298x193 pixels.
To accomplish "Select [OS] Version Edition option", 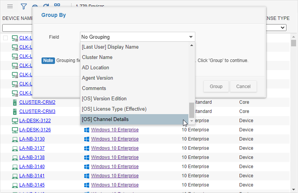I will [x=134, y=98].
